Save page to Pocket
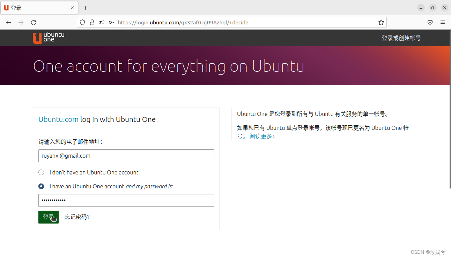Image resolution: width=451 pixels, height=258 pixels. [430, 22]
